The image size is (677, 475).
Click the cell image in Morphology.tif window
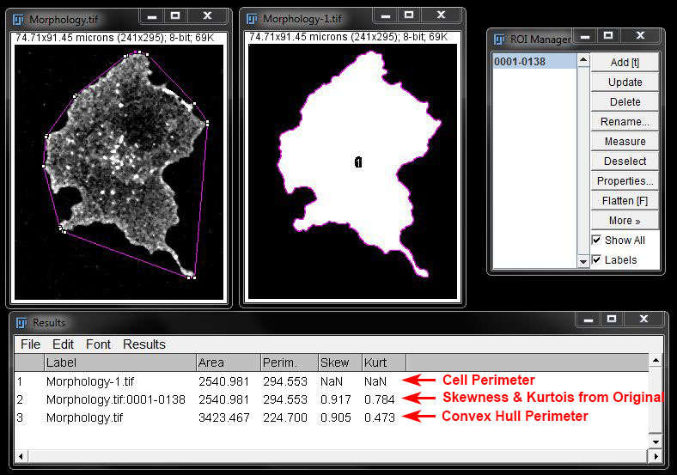point(119,172)
